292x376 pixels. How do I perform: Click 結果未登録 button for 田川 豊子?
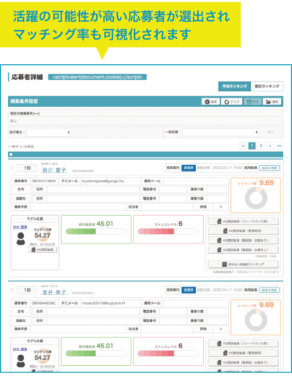coord(269,168)
